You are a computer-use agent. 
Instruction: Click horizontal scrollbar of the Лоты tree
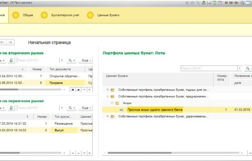click(x=173, y=153)
